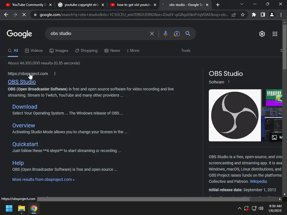Select the News results filter
This screenshot has width=287, height=215.
point(112,51)
